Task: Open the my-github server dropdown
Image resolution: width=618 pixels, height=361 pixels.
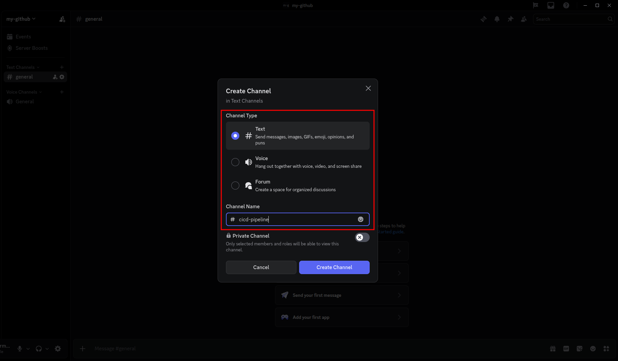Action: [x=21, y=19]
